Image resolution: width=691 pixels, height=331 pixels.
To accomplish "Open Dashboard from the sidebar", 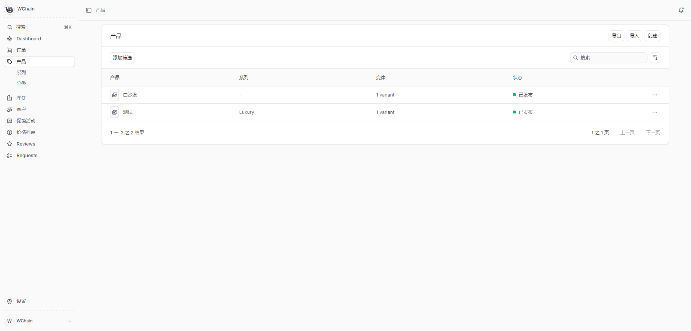I will [29, 39].
